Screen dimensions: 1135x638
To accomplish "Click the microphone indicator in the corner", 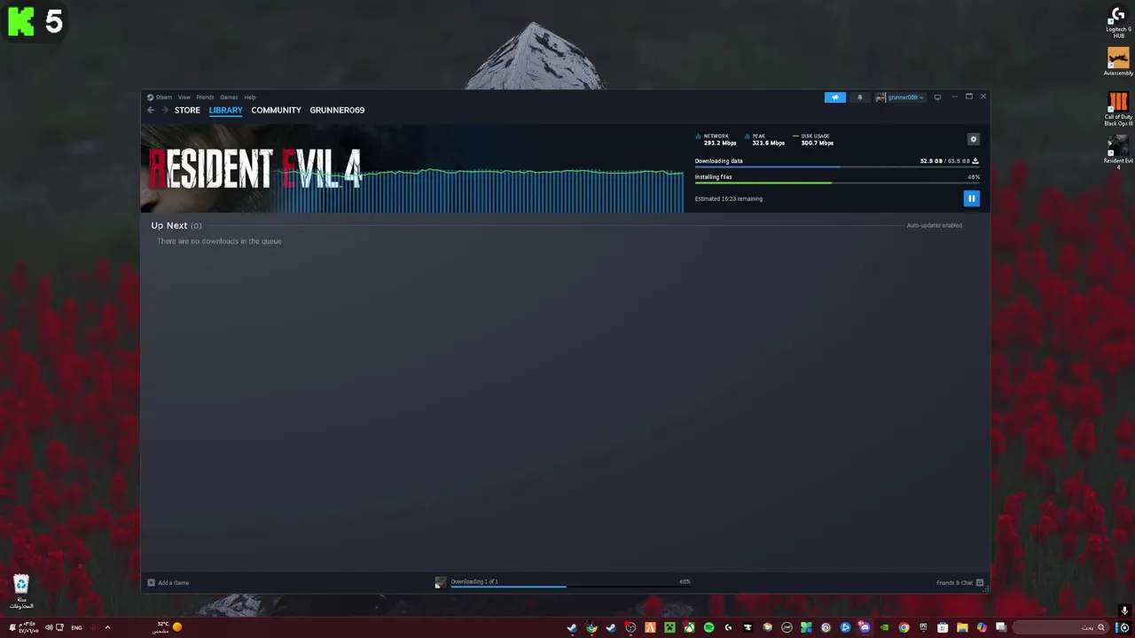I will click(1124, 611).
